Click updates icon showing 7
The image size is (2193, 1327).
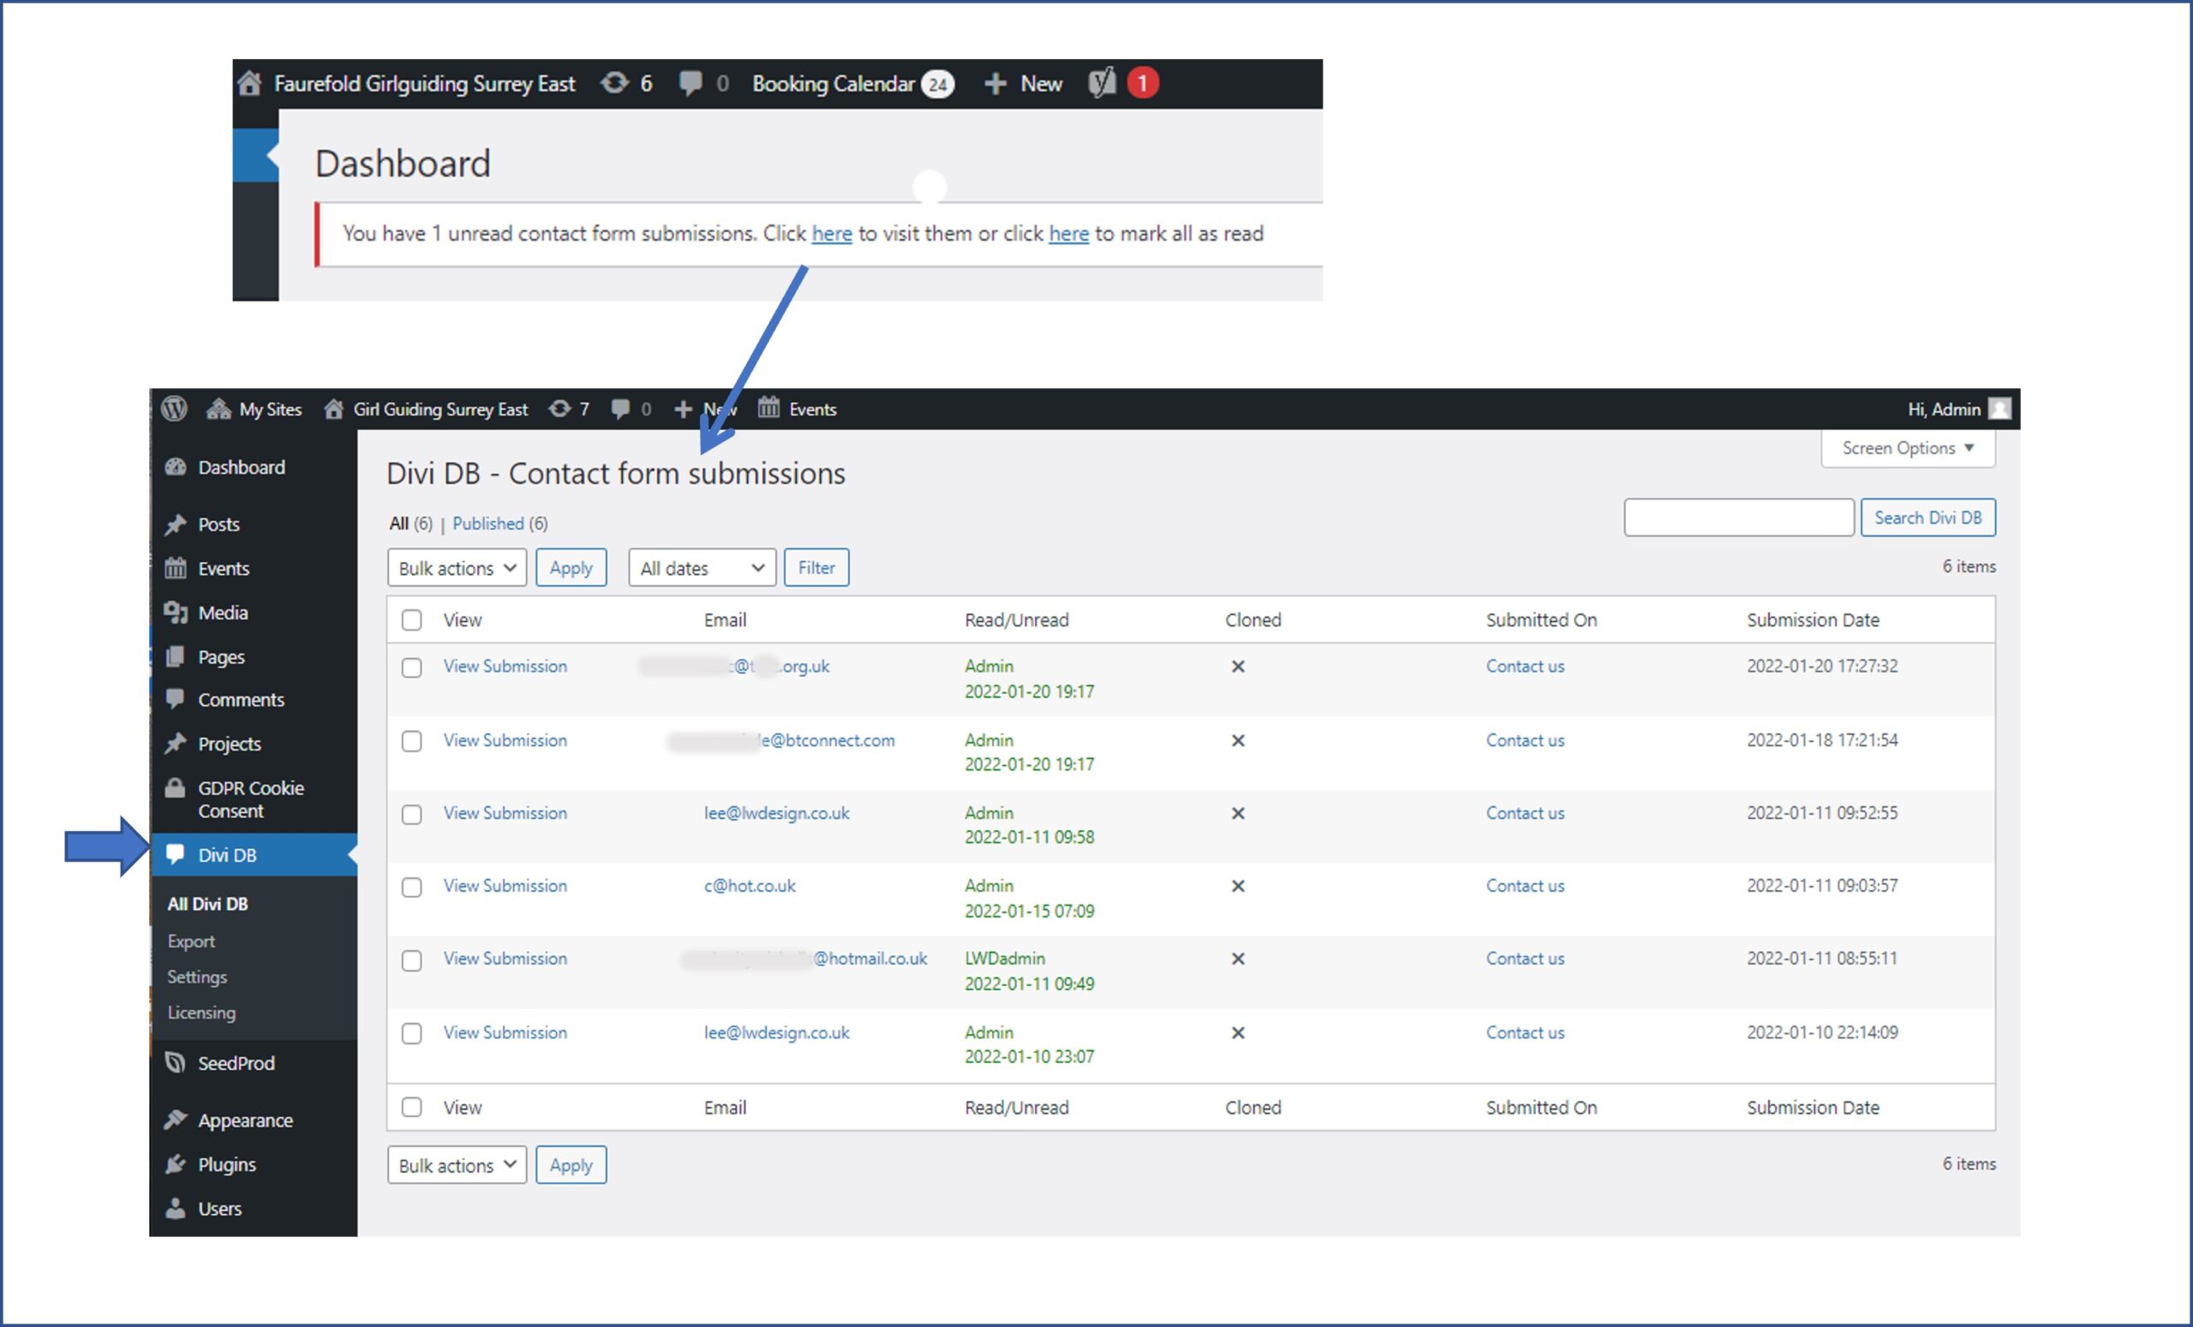[x=559, y=409]
